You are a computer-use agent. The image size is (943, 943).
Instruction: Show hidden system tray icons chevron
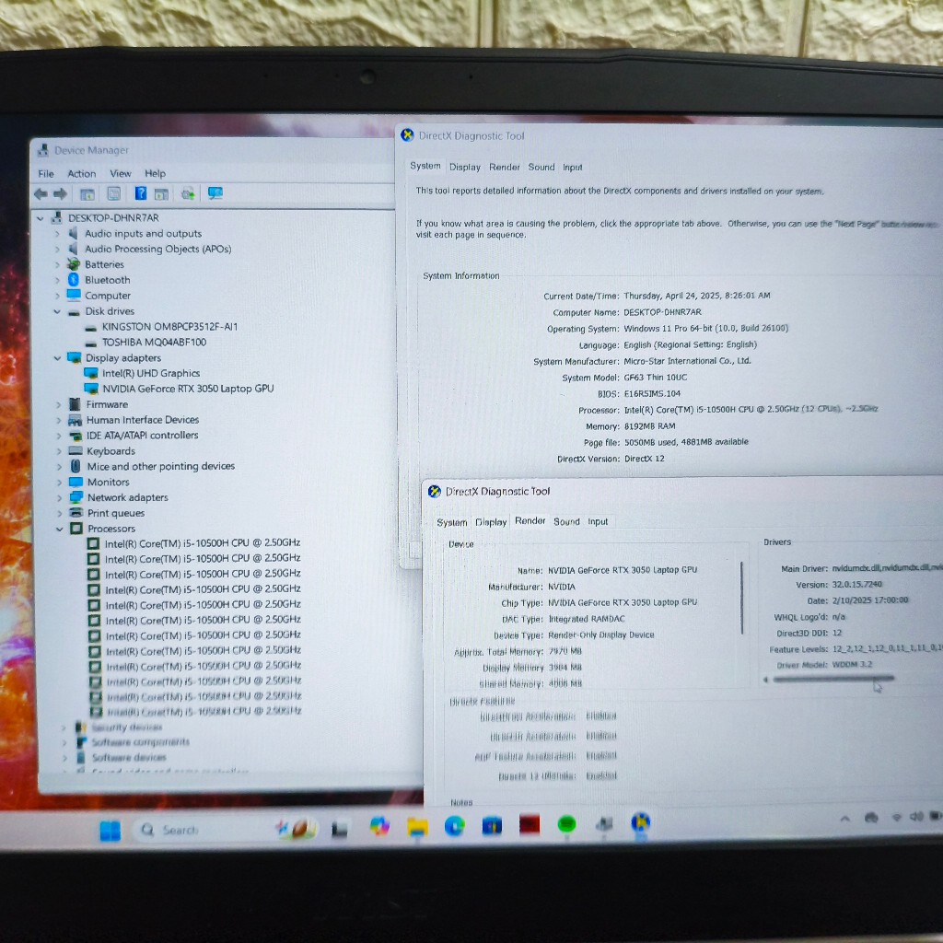[845, 819]
